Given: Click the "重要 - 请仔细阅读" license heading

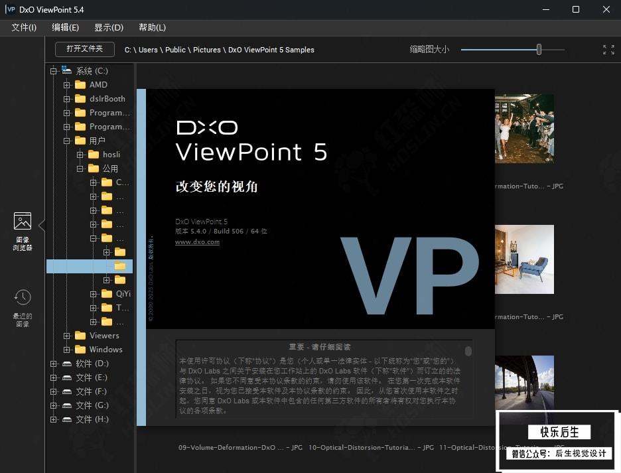Looking at the screenshot, I should (x=320, y=348).
